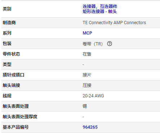The height and width of the screenshot is (133, 160).
Task: Open the 矩形连接器 - 触头 subcategory link
Action: [99, 12]
